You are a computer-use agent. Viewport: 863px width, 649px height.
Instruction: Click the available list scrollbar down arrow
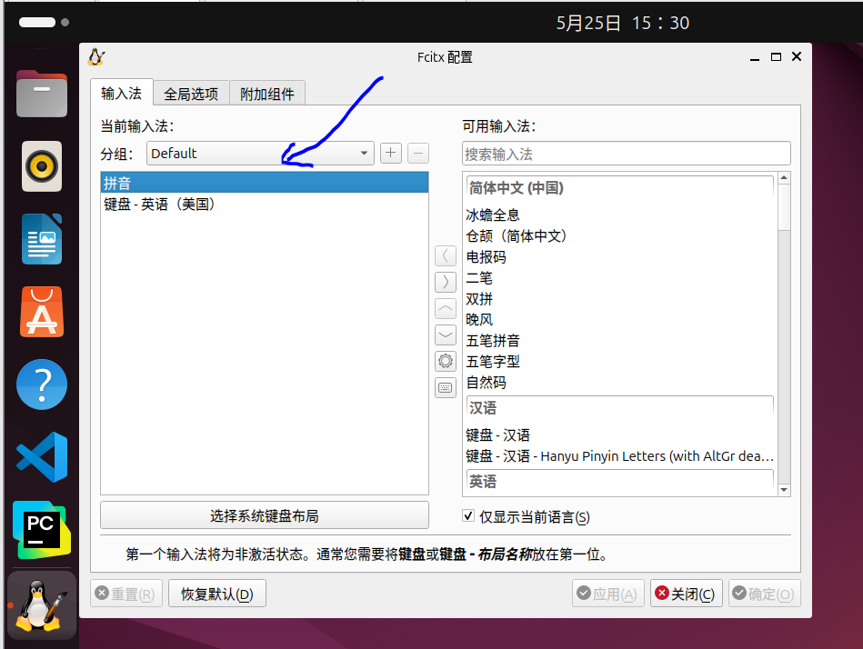point(784,490)
